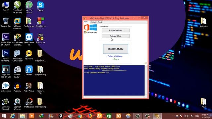The height and width of the screenshot is (119, 212).
Task: Select the Tor Browser folder icon
Action: pyautogui.click(x=29, y=22)
